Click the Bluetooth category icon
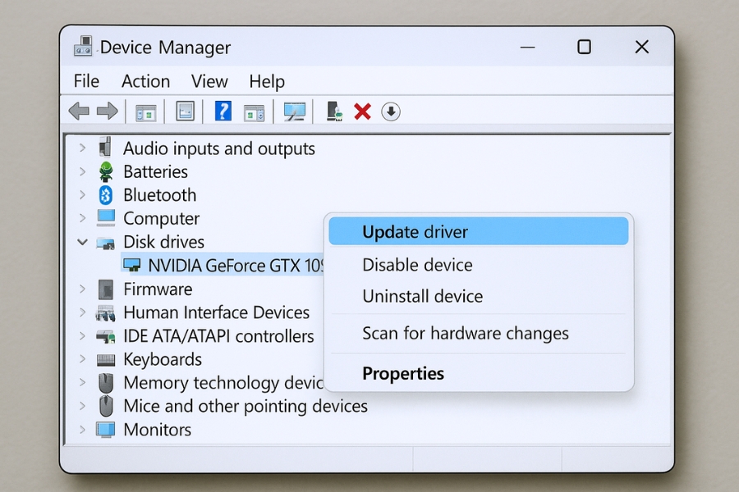 [x=106, y=195]
